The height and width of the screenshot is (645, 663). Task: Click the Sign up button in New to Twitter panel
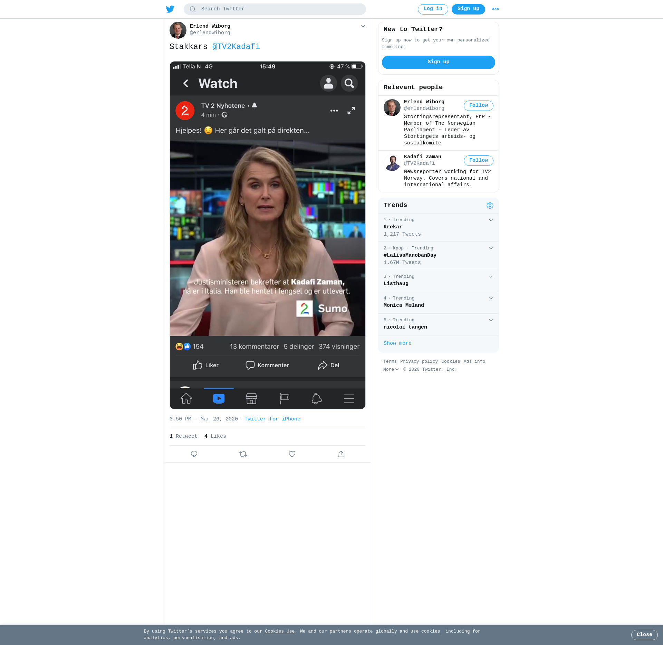[x=439, y=62]
